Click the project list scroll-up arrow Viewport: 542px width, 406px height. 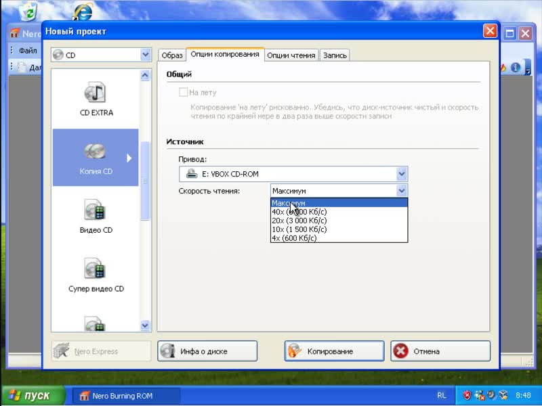click(x=145, y=75)
